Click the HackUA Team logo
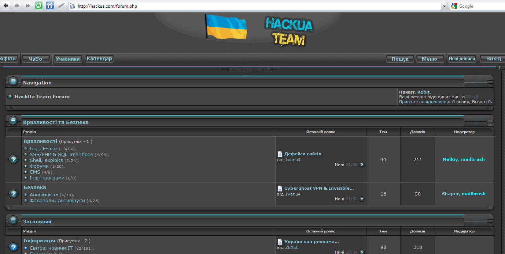The height and width of the screenshot is (254, 505). point(289,31)
